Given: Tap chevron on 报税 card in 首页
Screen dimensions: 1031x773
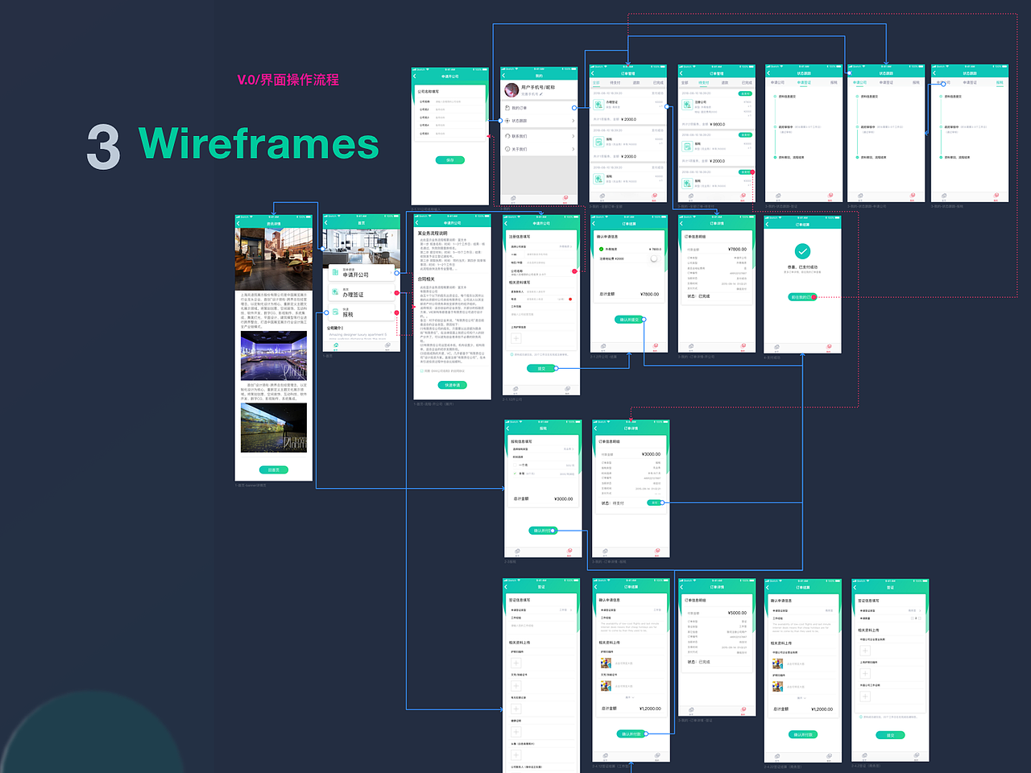Looking at the screenshot, I should 391,312.
